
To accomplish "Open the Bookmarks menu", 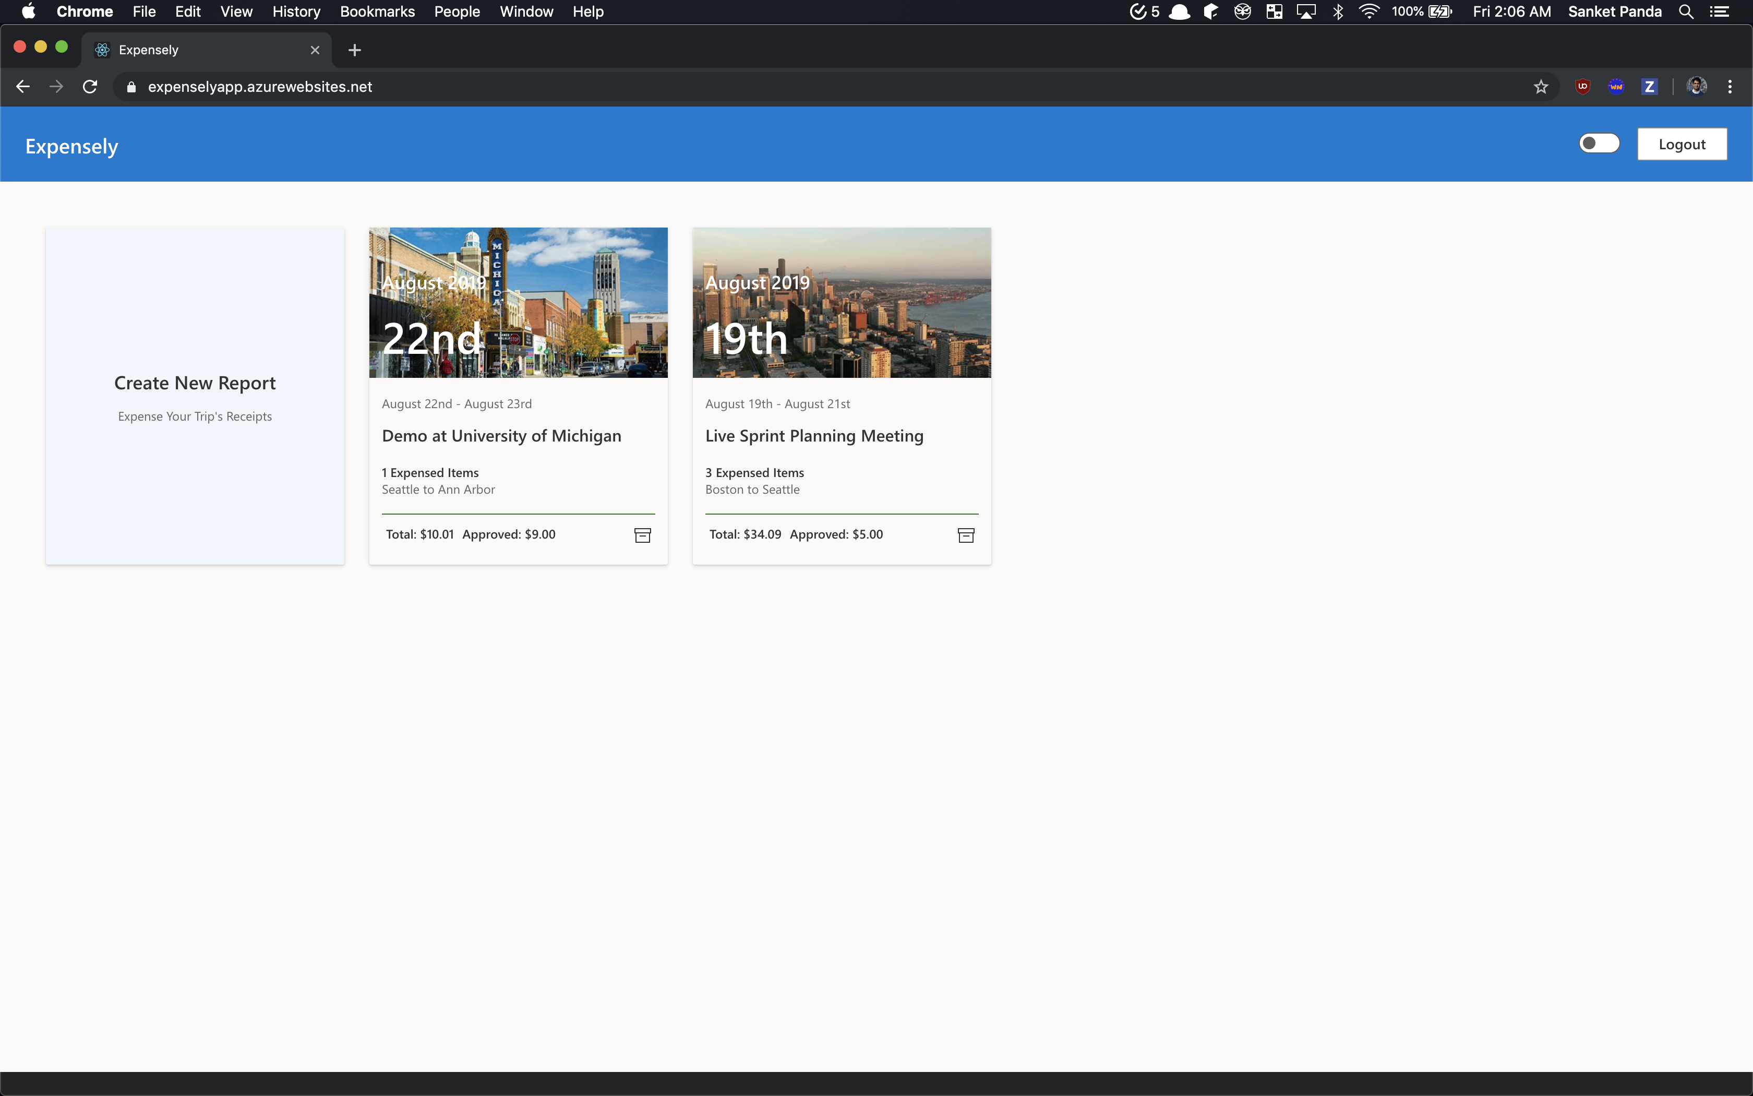I will tap(377, 11).
